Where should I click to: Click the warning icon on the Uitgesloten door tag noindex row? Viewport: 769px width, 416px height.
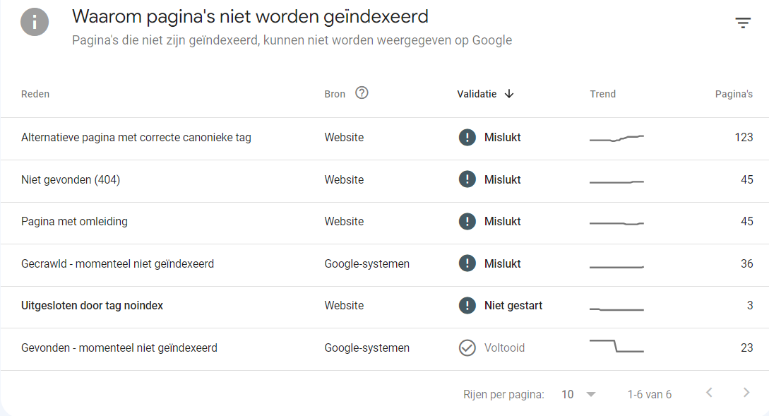click(467, 306)
